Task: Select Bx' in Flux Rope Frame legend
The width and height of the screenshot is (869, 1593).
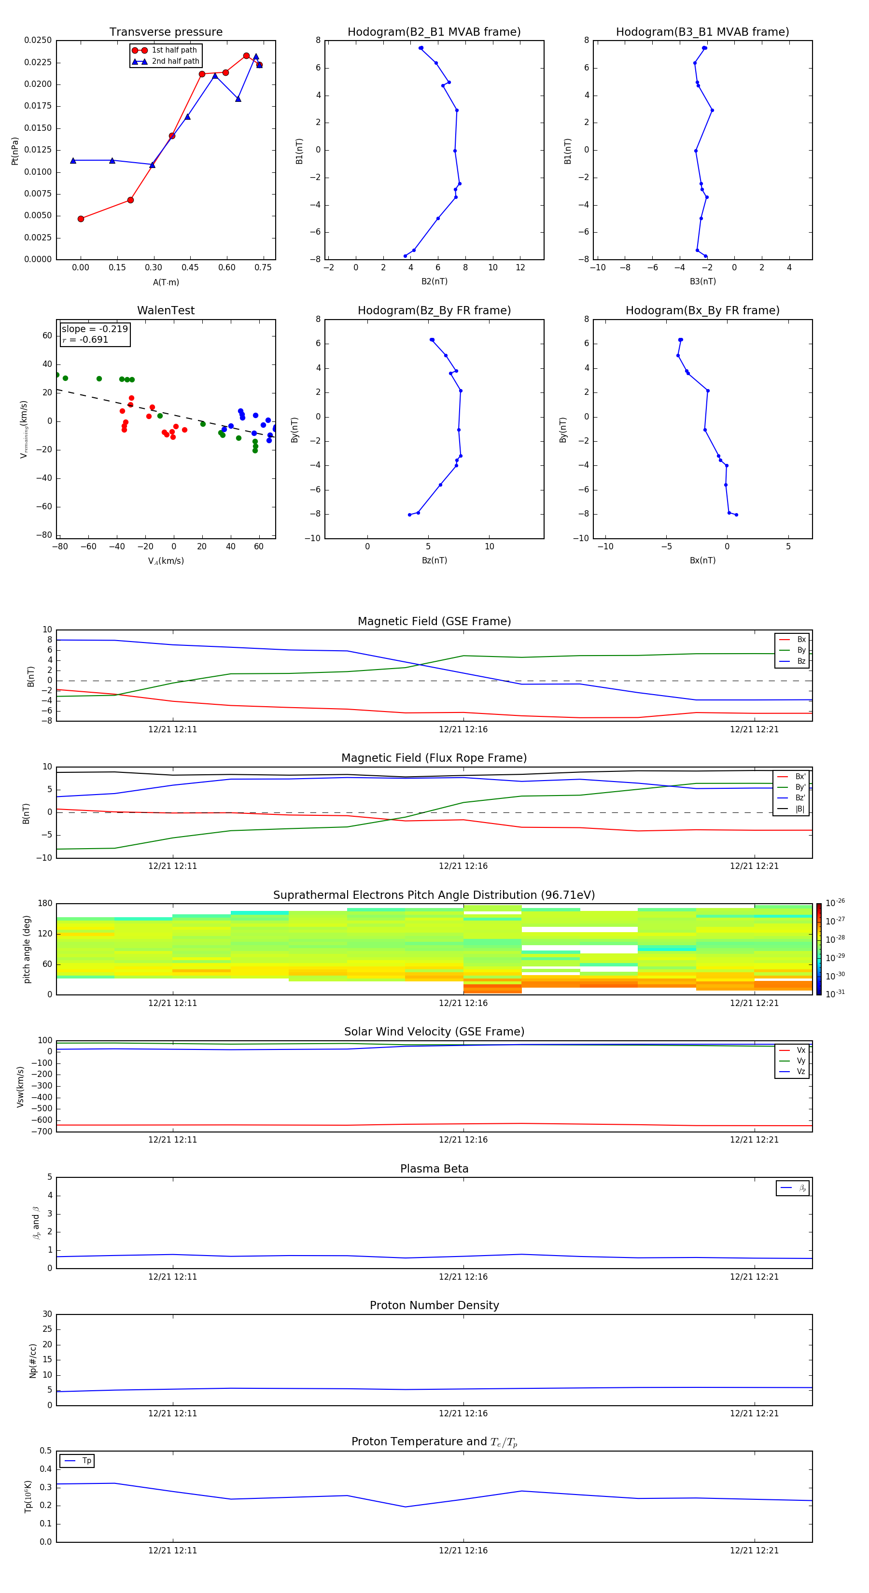Action: point(791,777)
